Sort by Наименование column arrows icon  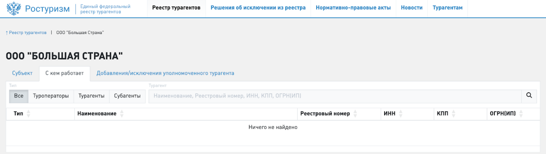122,114
